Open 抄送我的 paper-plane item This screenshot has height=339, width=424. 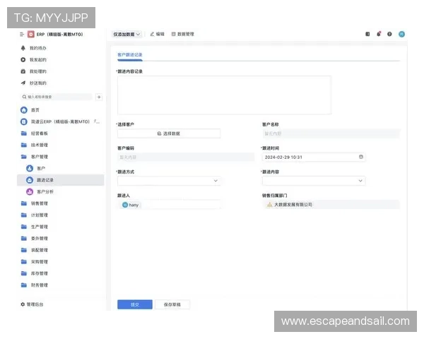[33, 83]
